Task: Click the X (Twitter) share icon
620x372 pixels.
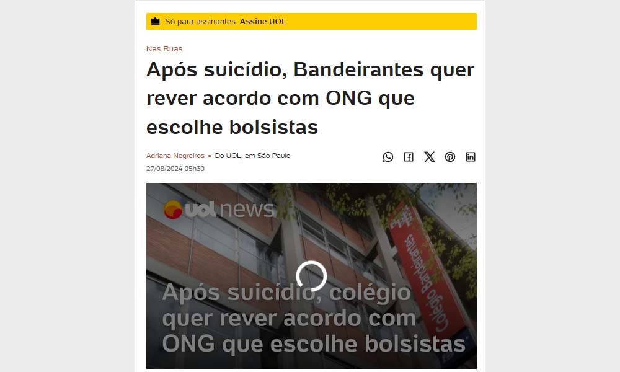Action: click(x=430, y=157)
